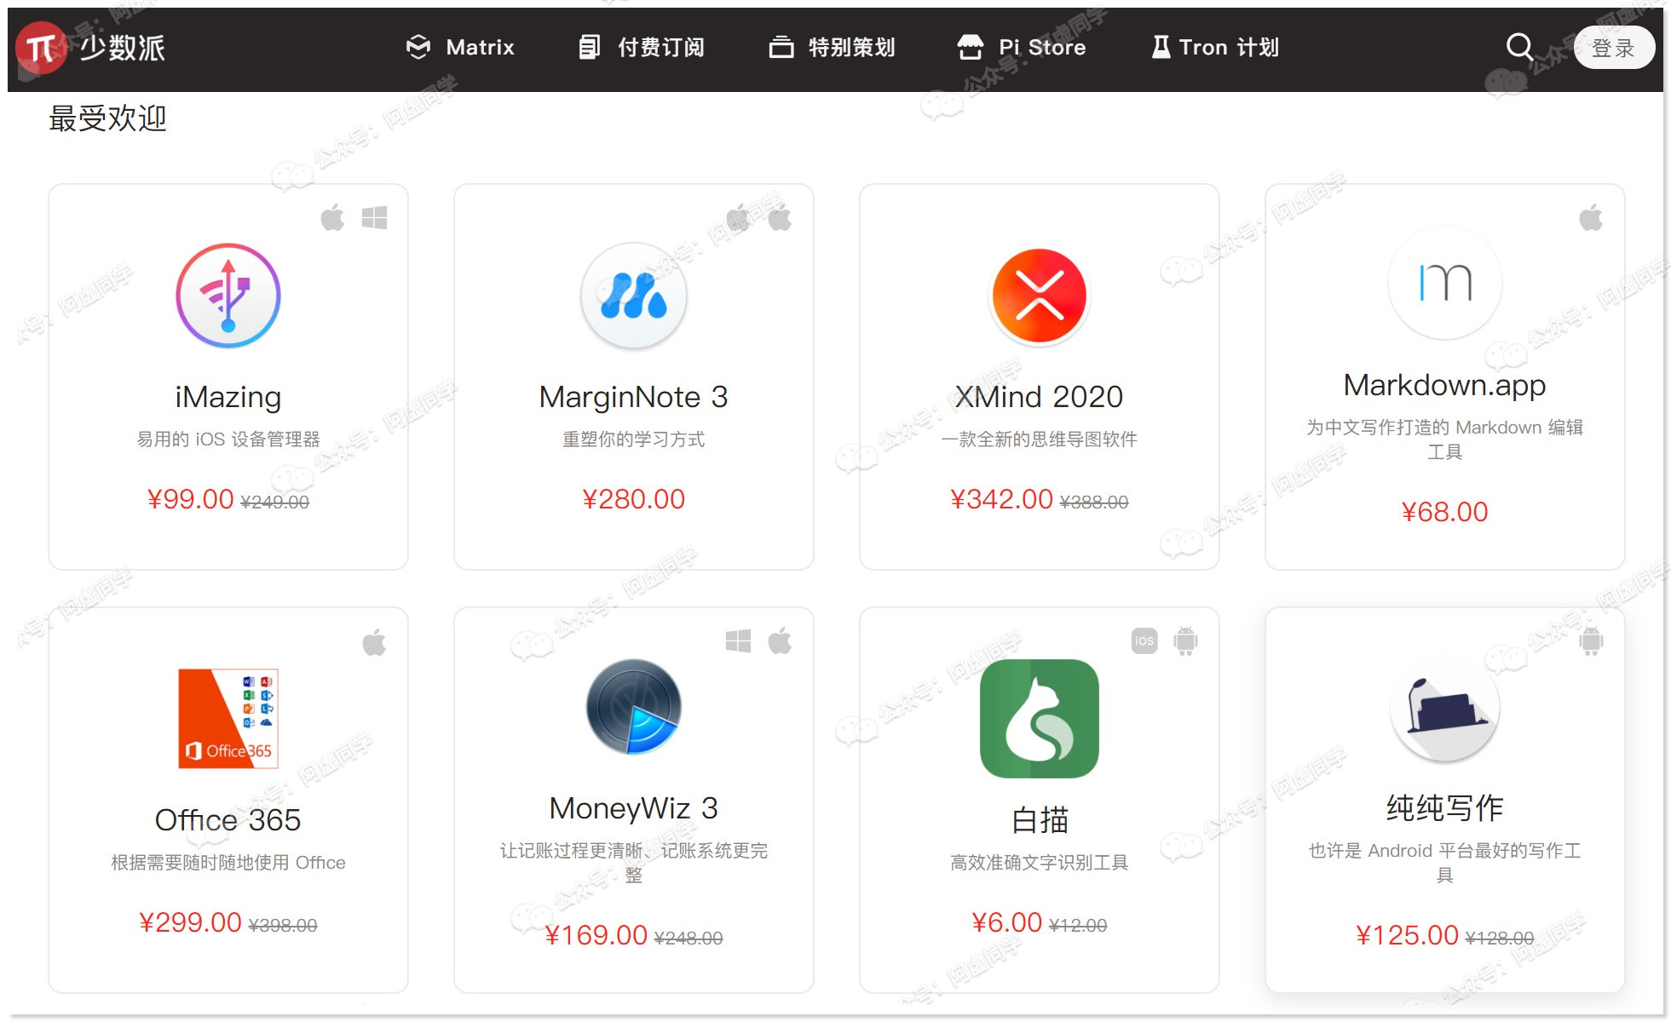Click iMazing original price ¥249.00
This screenshot has width=1671, height=1022.
click(x=275, y=502)
